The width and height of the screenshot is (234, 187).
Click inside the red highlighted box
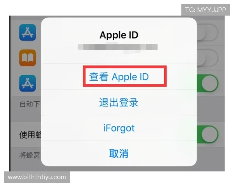pos(125,76)
